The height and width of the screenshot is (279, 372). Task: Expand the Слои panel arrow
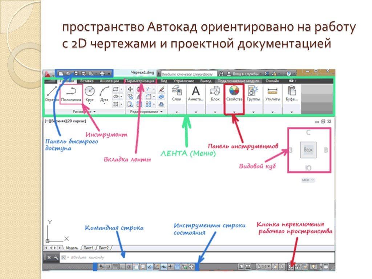(x=177, y=112)
